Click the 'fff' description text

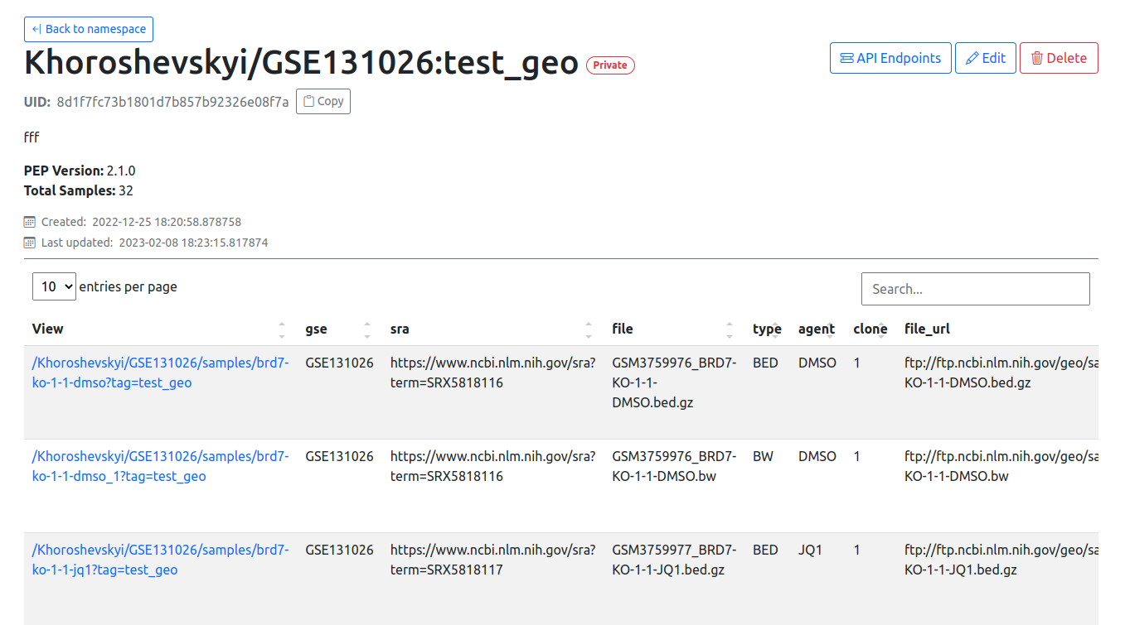[32, 137]
